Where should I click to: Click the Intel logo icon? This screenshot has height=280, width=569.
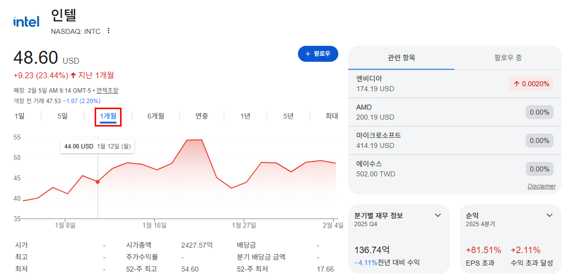tap(26, 22)
